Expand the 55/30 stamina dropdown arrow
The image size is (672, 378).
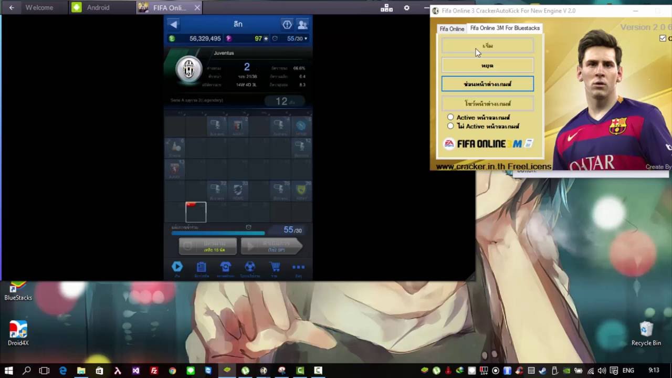(306, 38)
